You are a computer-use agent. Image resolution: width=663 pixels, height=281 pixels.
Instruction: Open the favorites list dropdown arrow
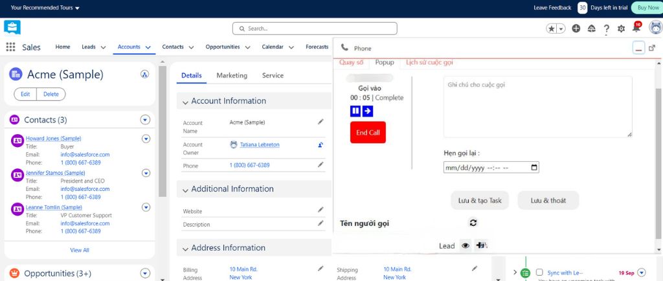pyautogui.click(x=561, y=28)
